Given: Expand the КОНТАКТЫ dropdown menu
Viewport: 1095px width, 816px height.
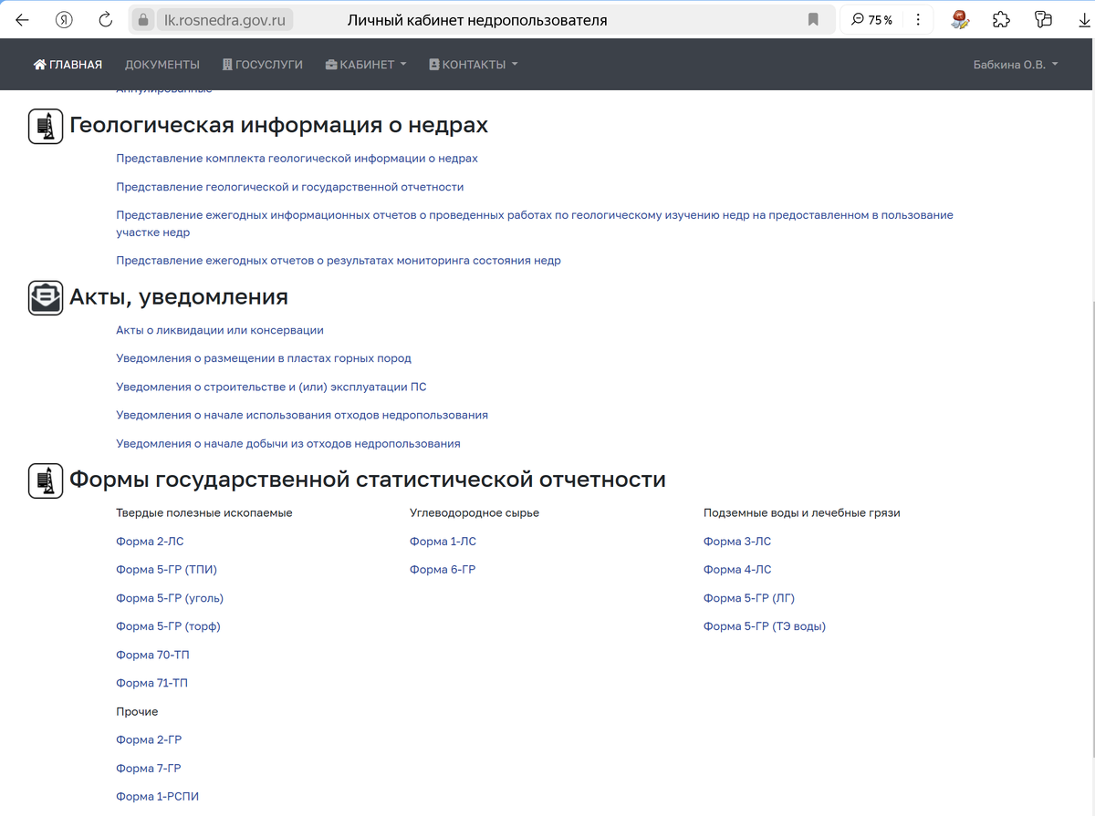Looking at the screenshot, I should point(473,64).
